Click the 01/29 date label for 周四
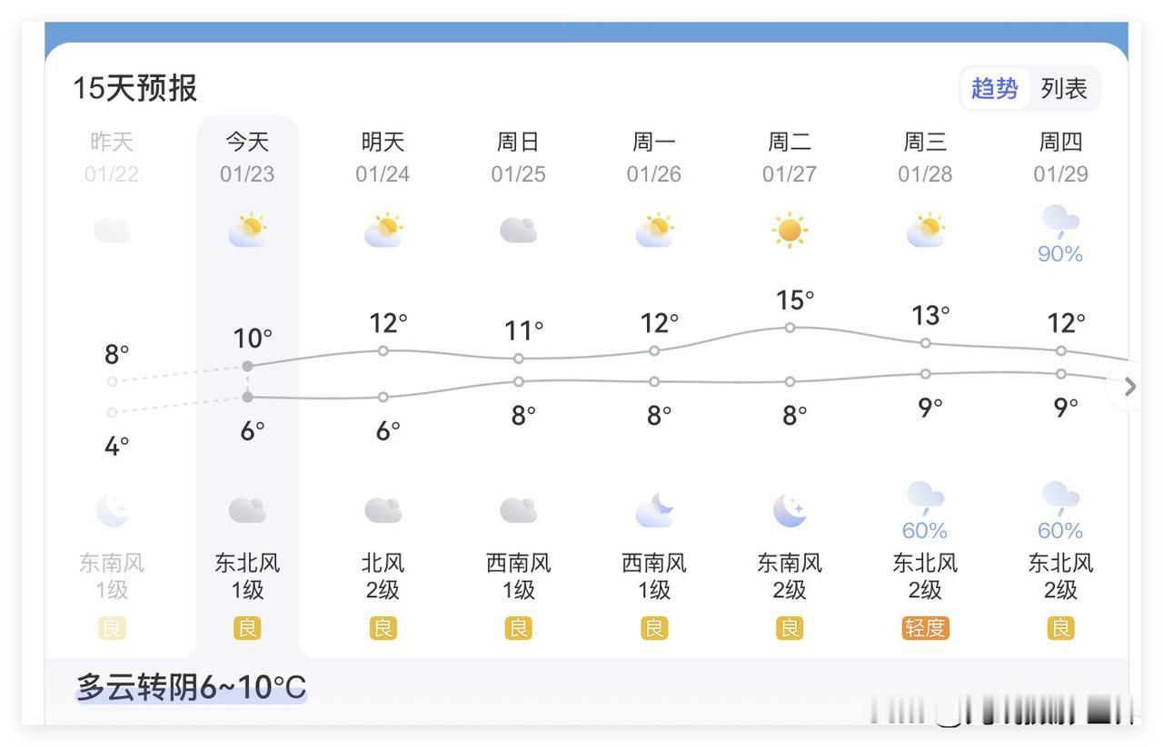The image size is (1163, 747). (x=1059, y=172)
